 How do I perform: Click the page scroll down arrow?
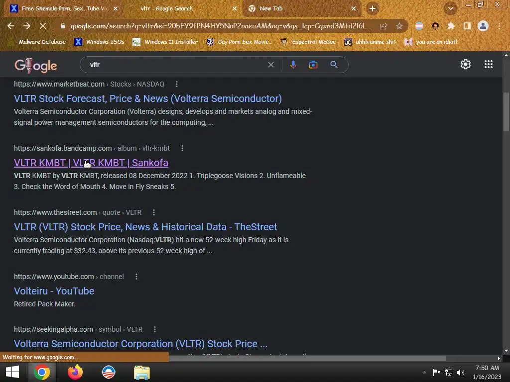pyautogui.click(x=506, y=351)
